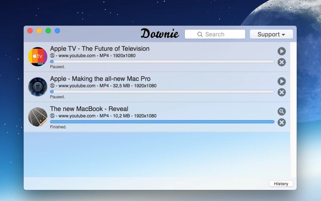Click the 'Finished.' status text

click(58, 127)
